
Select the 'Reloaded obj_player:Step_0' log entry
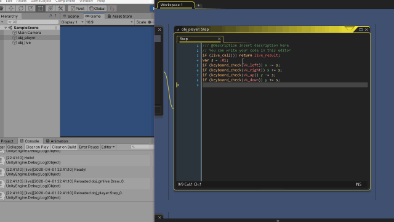(75, 195)
